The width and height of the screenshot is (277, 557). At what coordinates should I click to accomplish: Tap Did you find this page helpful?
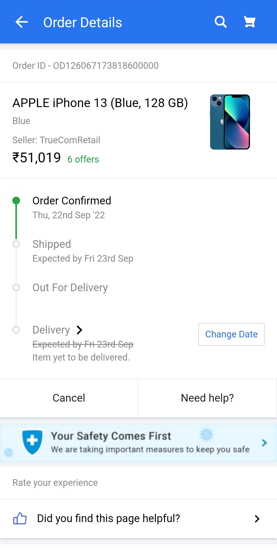pyautogui.click(x=108, y=518)
